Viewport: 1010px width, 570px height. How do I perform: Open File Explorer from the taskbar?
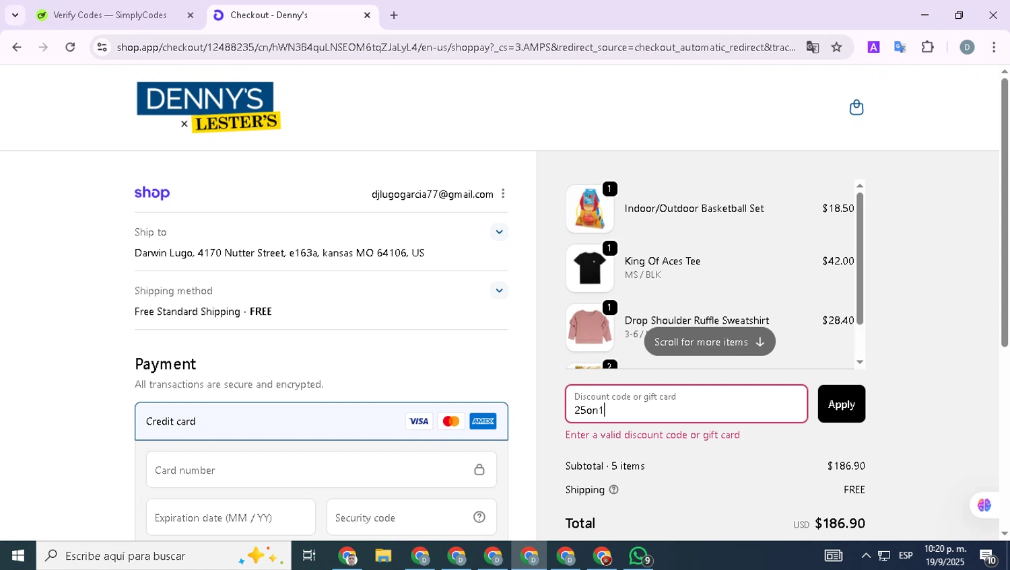383,556
